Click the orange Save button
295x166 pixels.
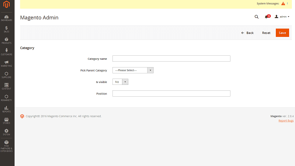pyautogui.click(x=282, y=33)
